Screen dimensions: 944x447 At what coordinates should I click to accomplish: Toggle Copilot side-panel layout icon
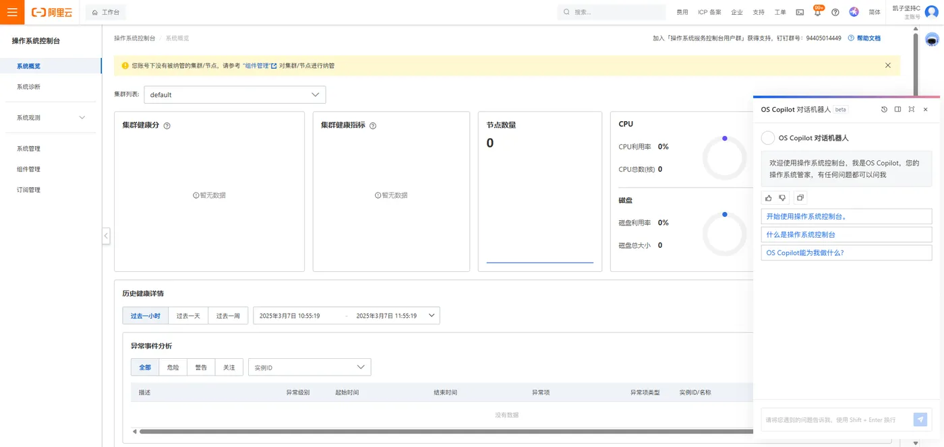click(x=897, y=109)
